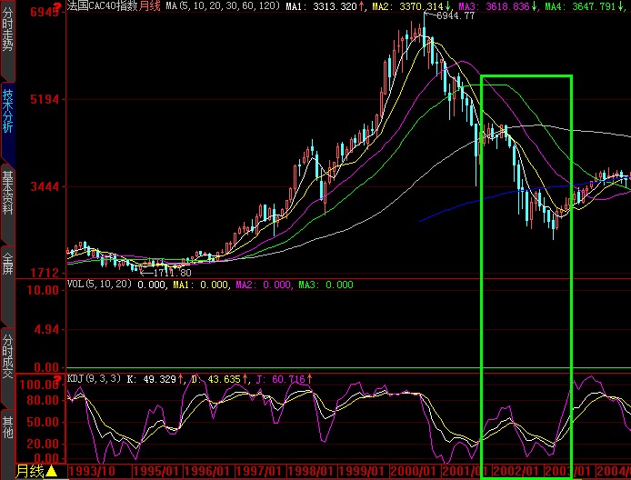Click the 2002/01 date on timeline
The width and height of the screenshot is (631, 480).
(516, 472)
